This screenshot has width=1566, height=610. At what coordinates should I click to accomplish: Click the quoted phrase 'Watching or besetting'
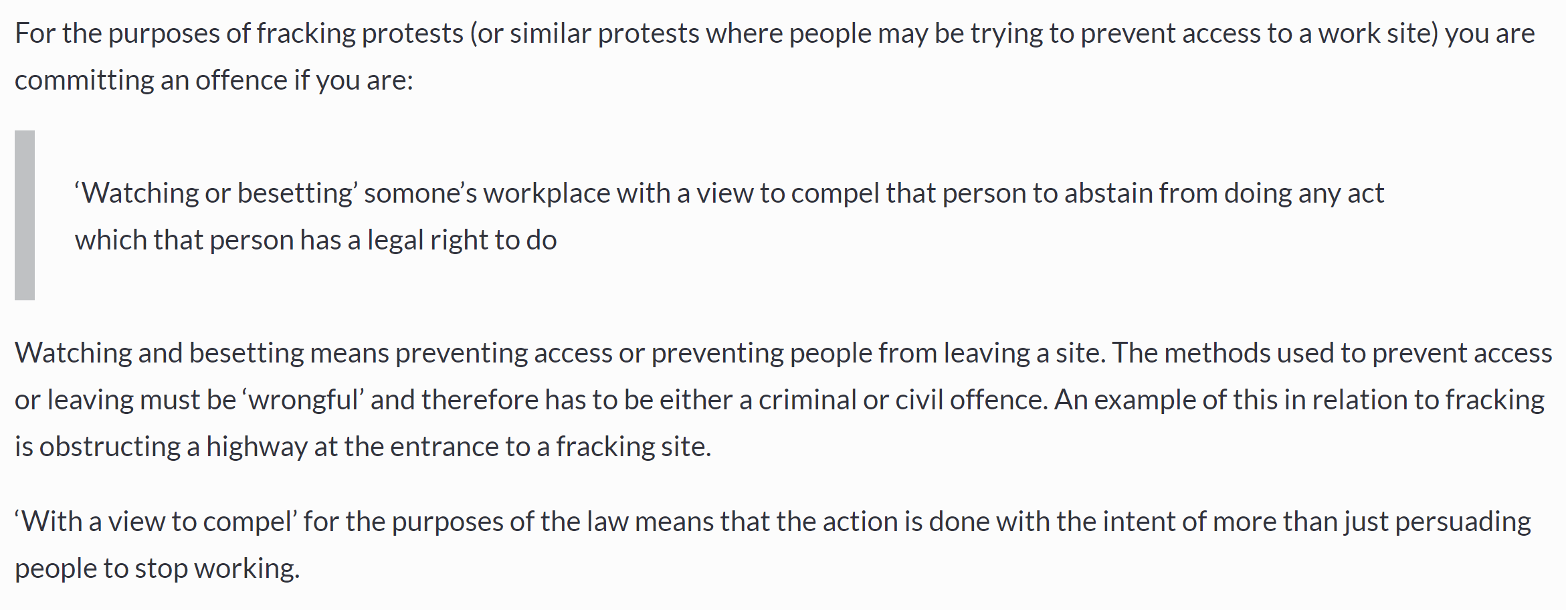(x=216, y=193)
